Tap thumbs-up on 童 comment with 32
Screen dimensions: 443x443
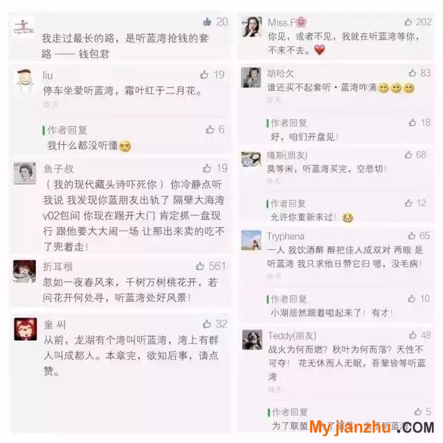click(x=207, y=324)
